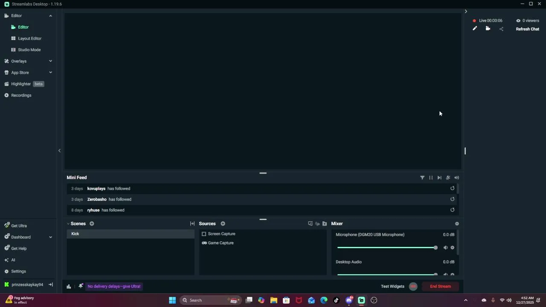Open Get Help
The width and height of the screenshot is (546, 307).
click(19, 249)
